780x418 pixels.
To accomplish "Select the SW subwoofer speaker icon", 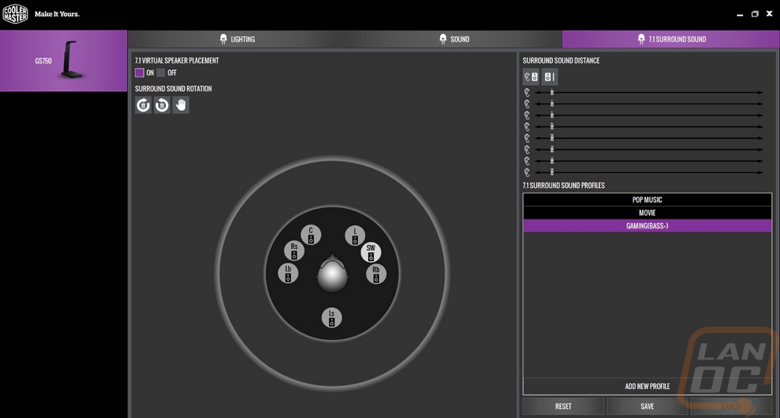I will [x=370, y=253].
